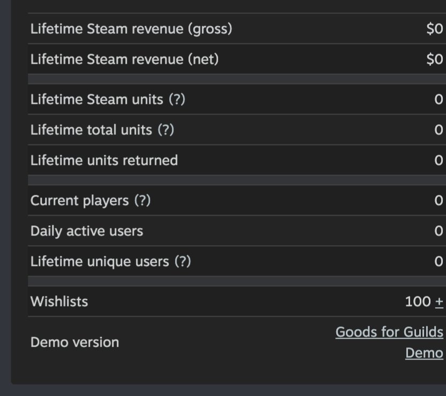Open the Goods for Guilds Demo link

click(389, 342)
